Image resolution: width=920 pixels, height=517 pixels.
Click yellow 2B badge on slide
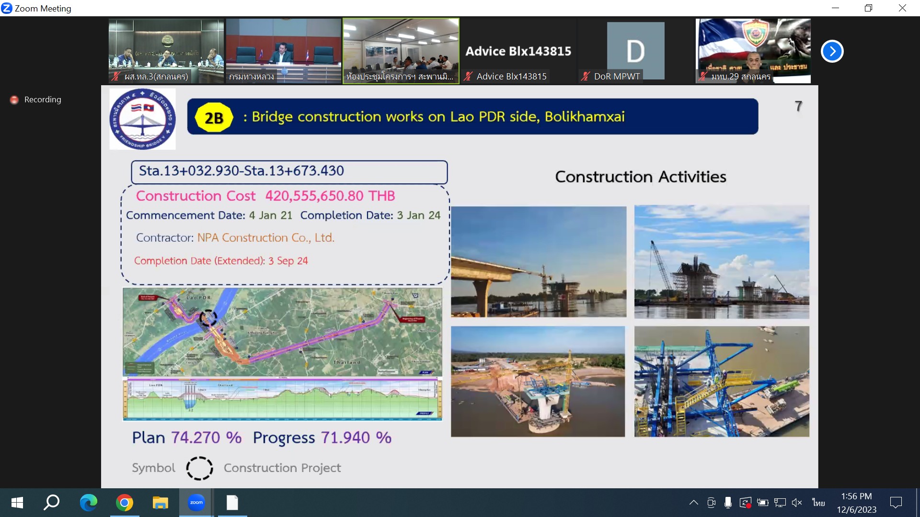pos(214,118)
